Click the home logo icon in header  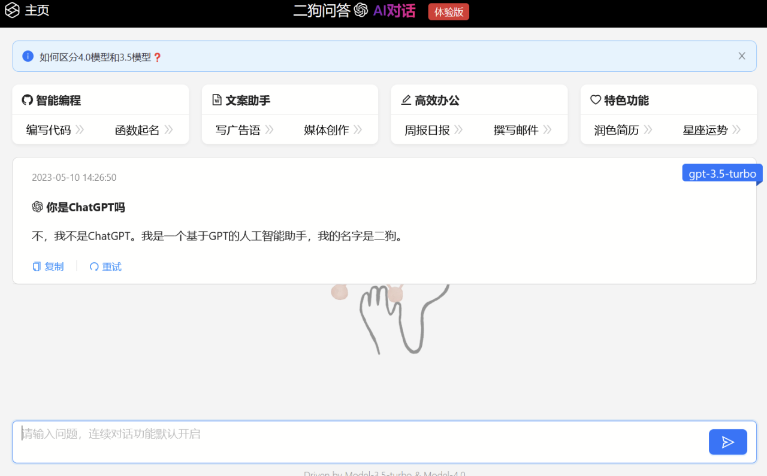click(12, 10)
